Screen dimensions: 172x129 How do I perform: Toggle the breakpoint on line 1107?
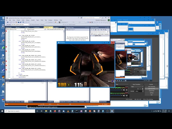tap(6, 70)
